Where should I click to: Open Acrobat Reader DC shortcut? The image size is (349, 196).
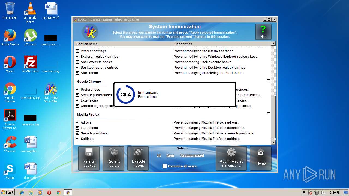10,119
